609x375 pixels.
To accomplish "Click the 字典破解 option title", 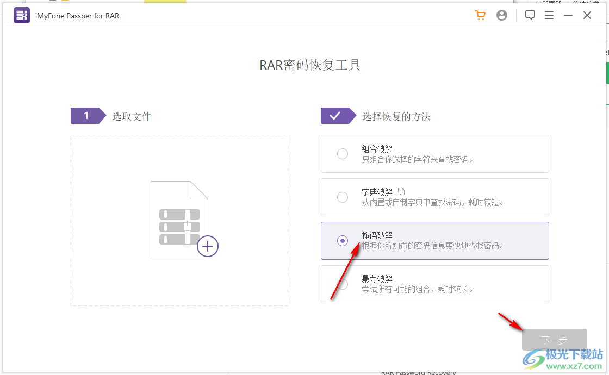I will point(377,192).
